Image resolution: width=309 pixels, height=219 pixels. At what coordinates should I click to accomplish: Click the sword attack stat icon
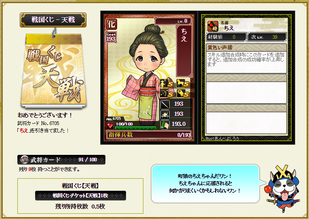(165, 104)
